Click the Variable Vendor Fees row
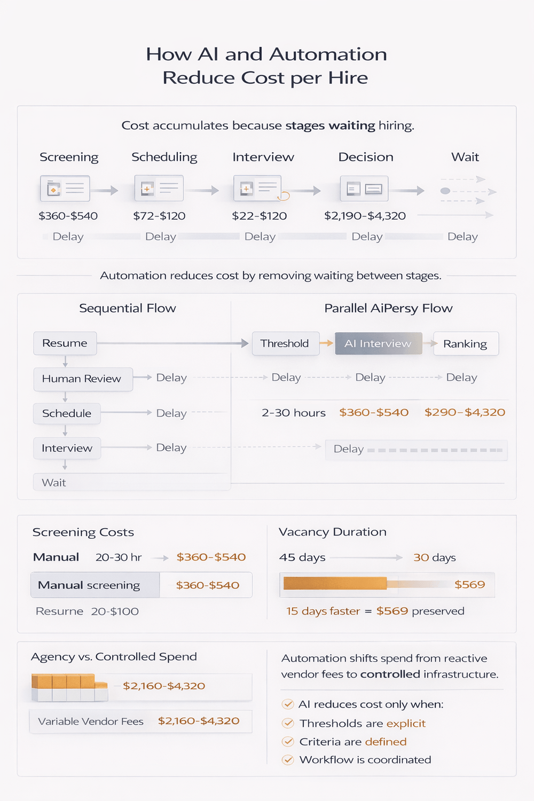The image size is (534, 801). 140,721
